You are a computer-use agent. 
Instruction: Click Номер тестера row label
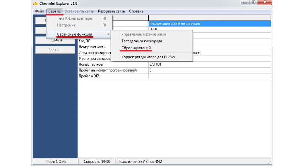click(x=91, y=64)
